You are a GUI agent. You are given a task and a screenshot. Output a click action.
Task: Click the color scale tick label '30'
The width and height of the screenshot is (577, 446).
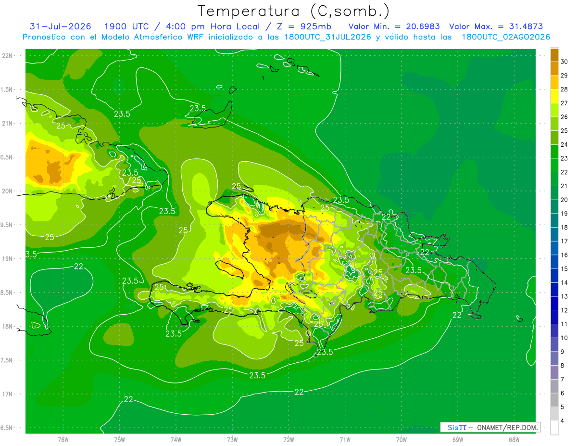point(565,62)
